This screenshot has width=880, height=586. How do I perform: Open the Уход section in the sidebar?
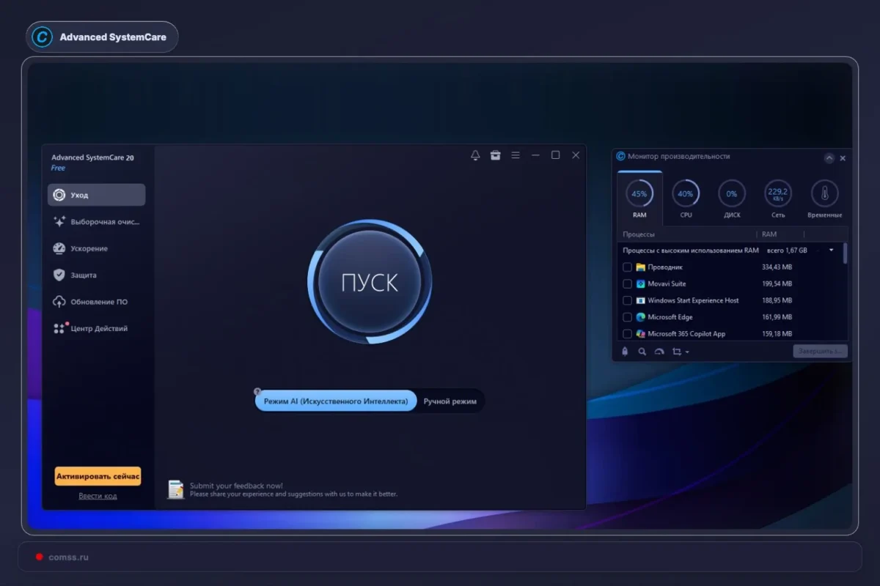click(96, 195)
